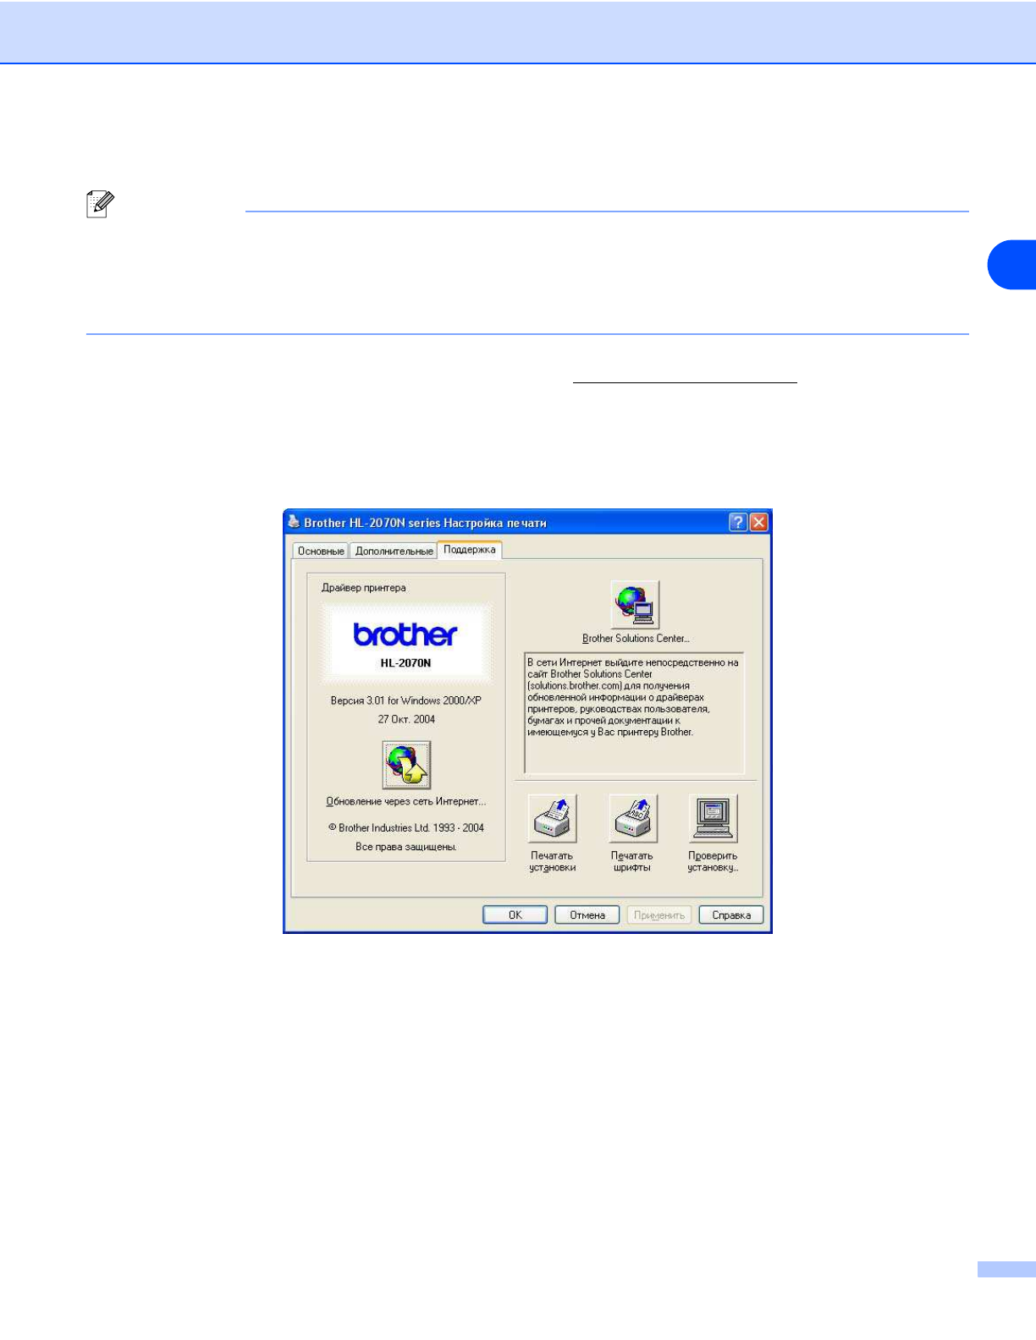
Task: Open Brother Solutions Center globe icon
Action: (635, 605)
